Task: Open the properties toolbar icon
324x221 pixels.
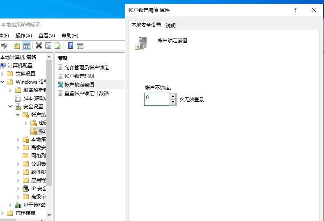Action: click(x=48, y=46)
